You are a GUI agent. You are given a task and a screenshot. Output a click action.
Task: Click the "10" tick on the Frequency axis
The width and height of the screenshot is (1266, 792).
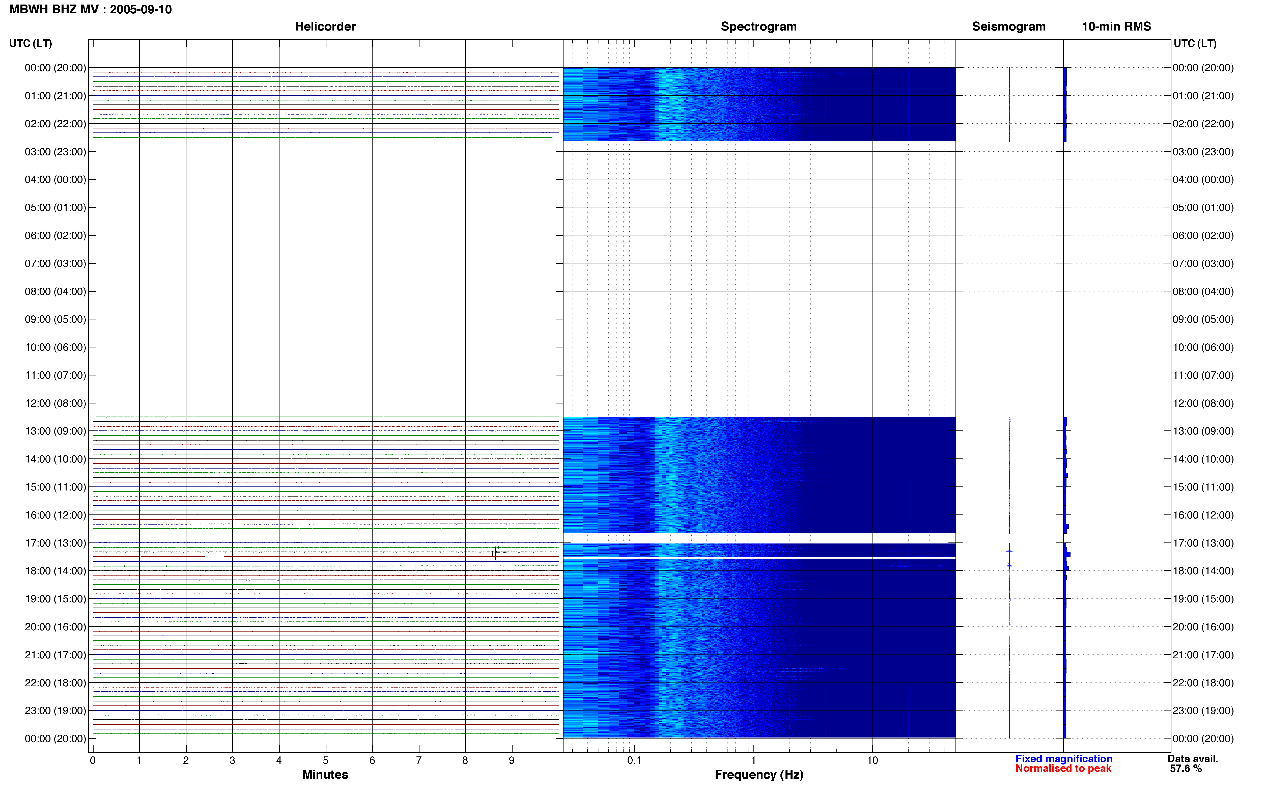click(872, 760)
